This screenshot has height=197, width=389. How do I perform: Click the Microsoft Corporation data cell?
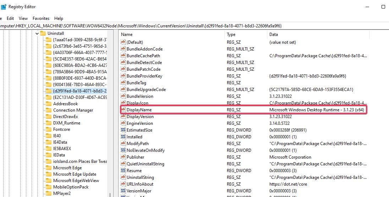click(290, 157)
